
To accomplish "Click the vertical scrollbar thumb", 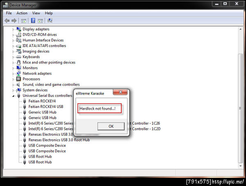I will [x=240, y=108].
